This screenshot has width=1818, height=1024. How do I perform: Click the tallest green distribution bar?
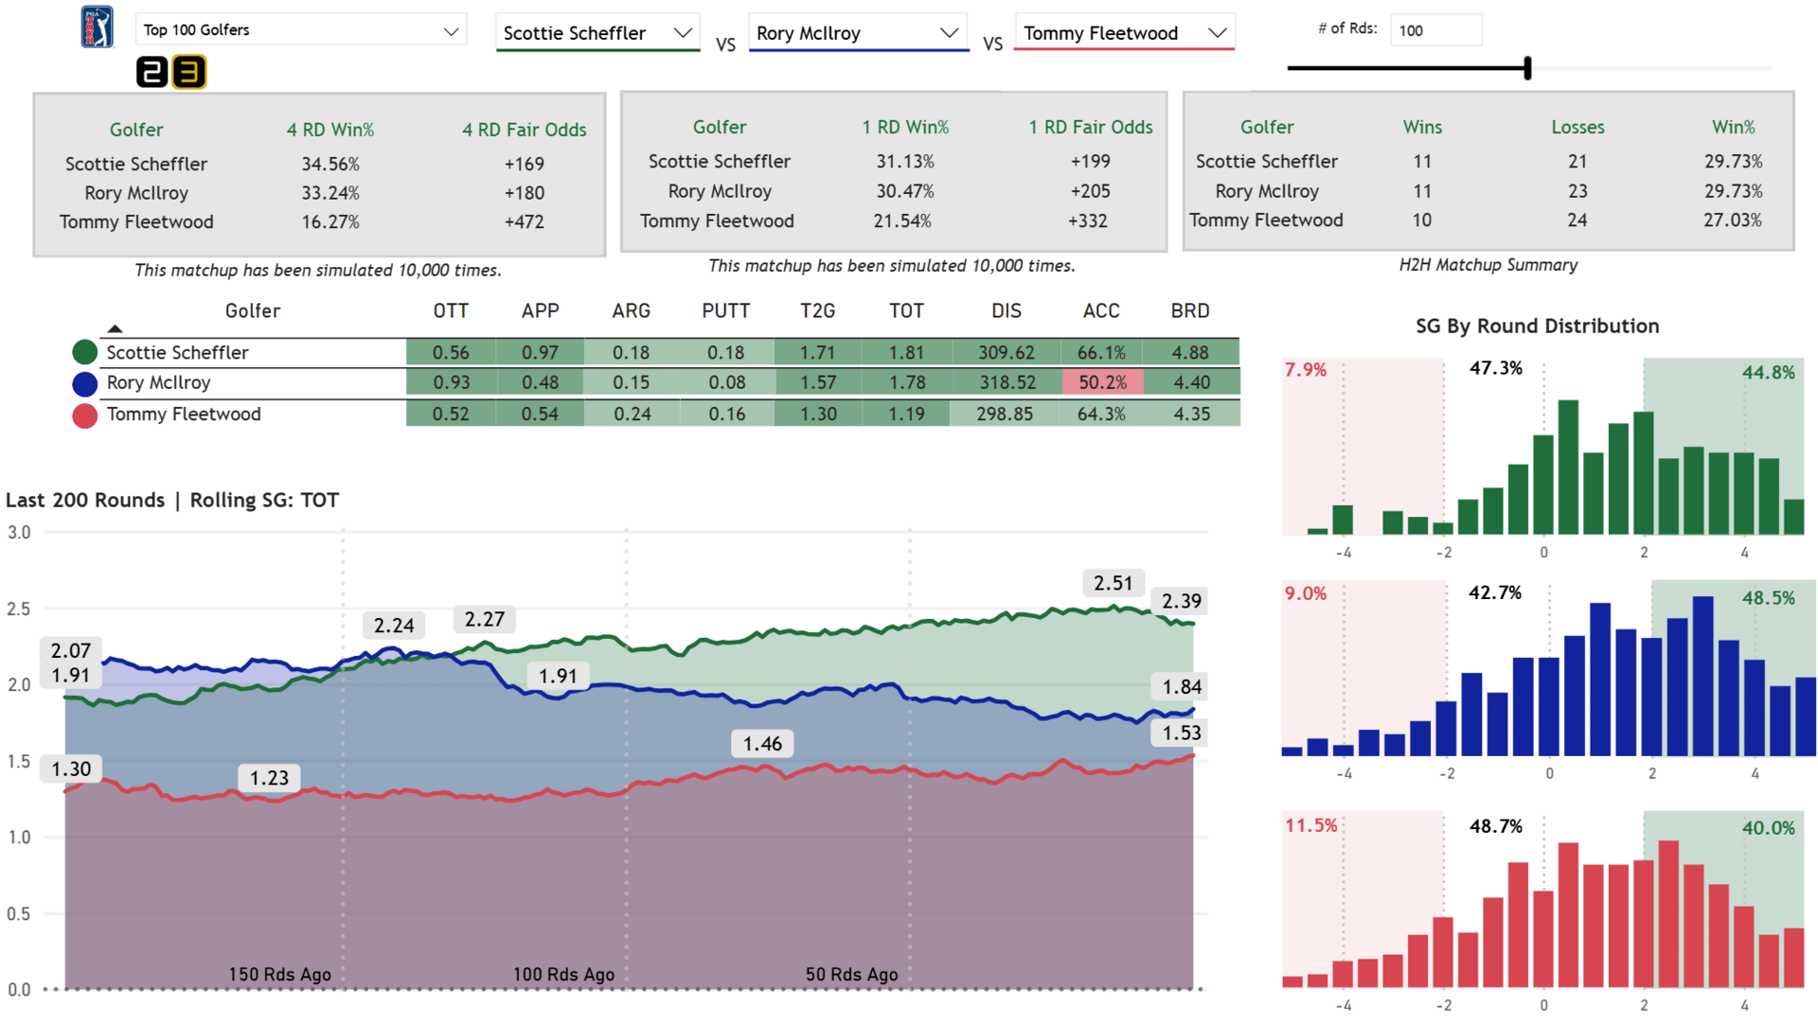1568,468
